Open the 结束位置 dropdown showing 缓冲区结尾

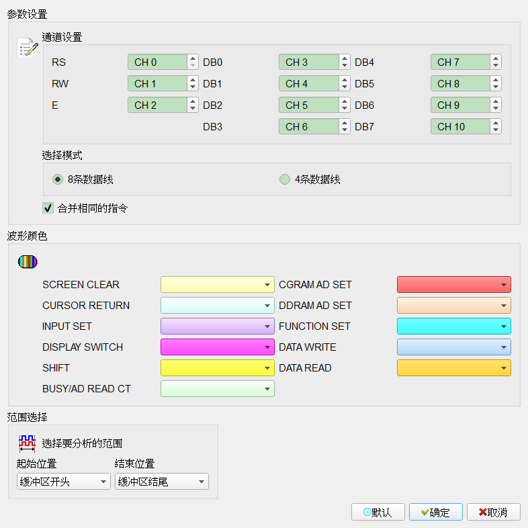click(162, 482)
